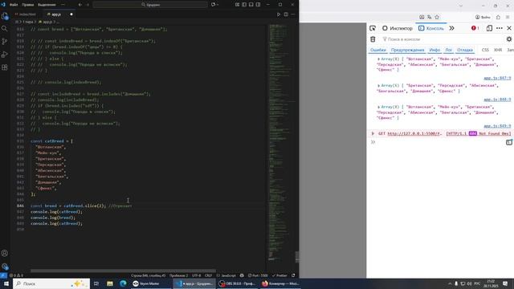Open the Run and Debug view
514x289 pixels.
coord(5,55)
